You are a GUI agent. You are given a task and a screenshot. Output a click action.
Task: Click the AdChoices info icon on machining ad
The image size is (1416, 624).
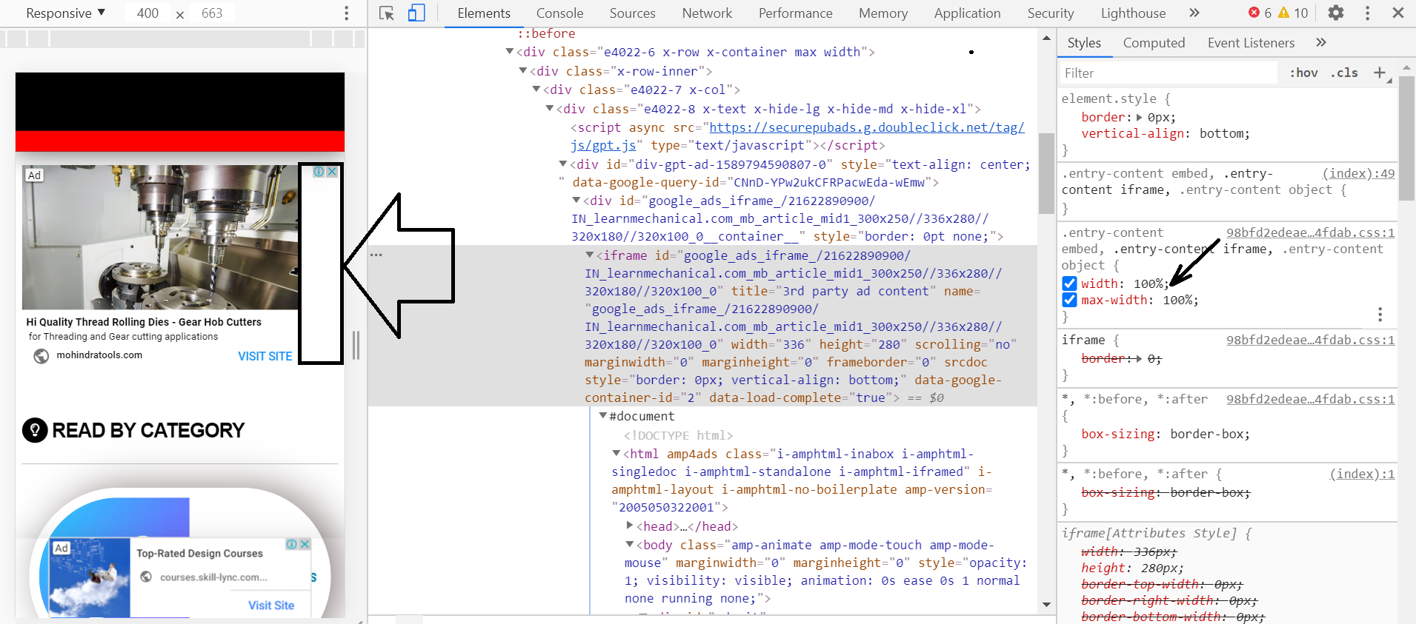pos(319,172)
